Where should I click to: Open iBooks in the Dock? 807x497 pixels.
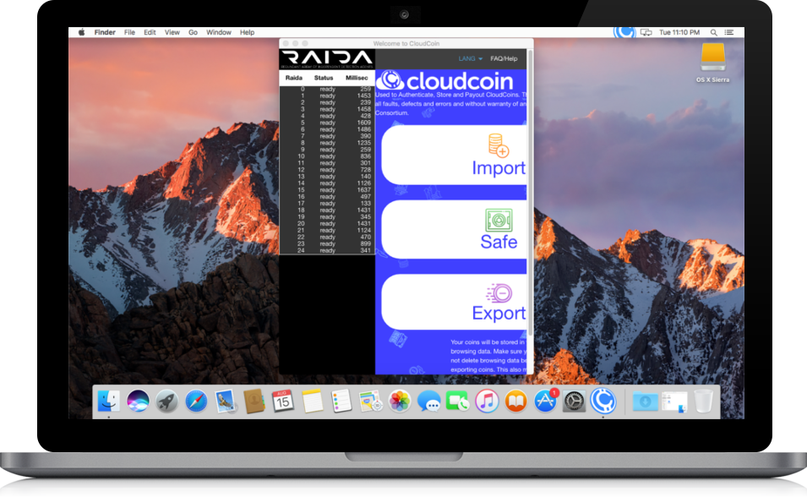click(x=515, y=401)
